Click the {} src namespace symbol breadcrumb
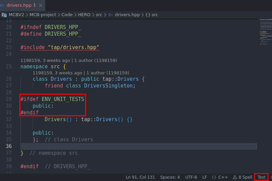This screenshot has height=181, width=272. tap(151, 15)
